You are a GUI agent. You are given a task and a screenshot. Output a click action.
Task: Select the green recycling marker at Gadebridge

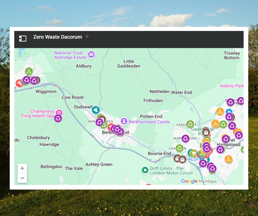click(190, 124)
